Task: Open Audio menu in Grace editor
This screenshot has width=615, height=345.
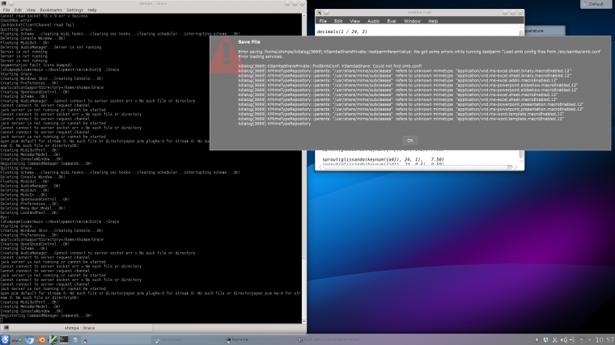Action: tap(373, 21)
